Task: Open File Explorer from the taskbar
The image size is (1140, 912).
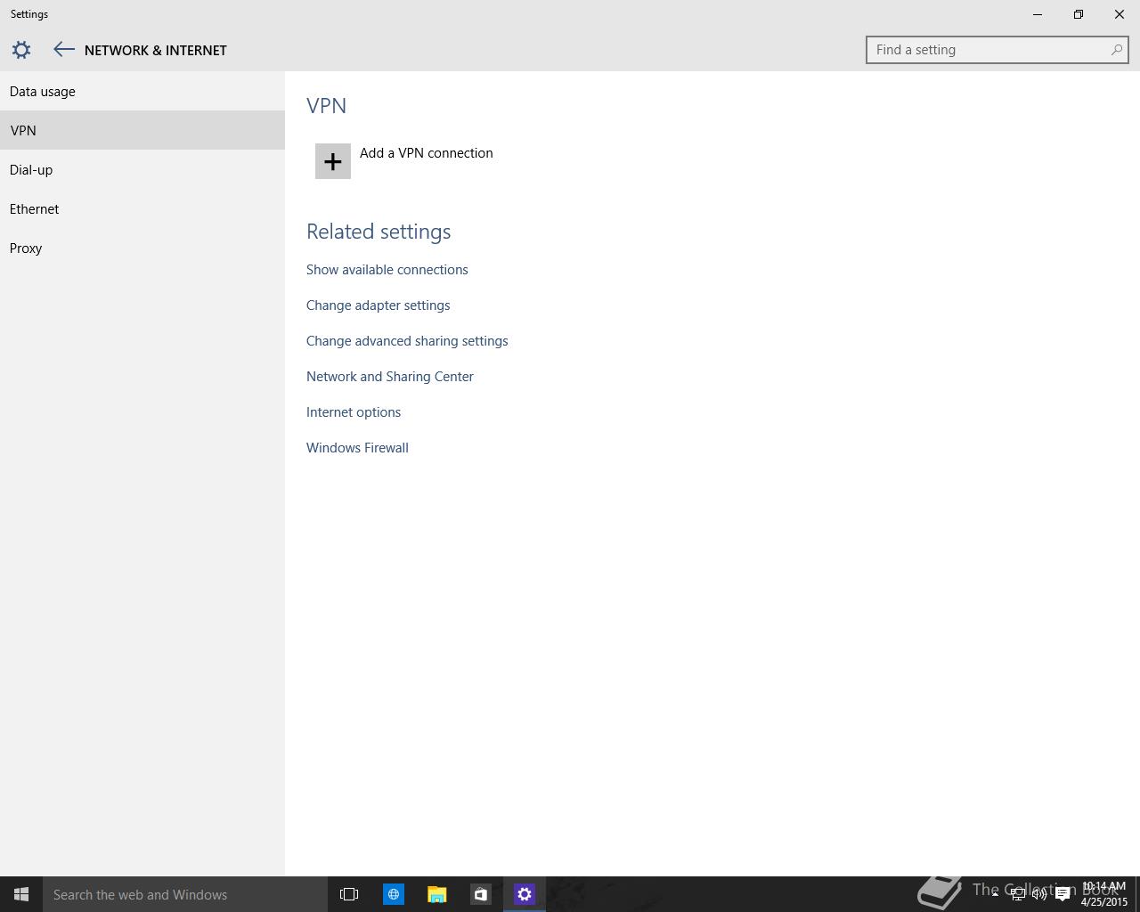Action: (x=436, y=894)
